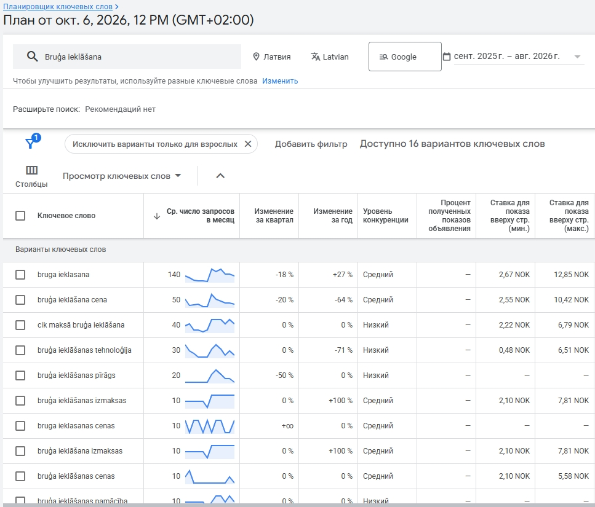Click keyword text cik maksā bruģa ieklāšana

[x=81, y=325]
